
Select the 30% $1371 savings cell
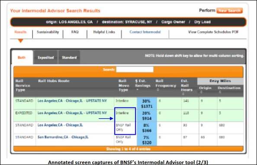(x=147, y=104)
